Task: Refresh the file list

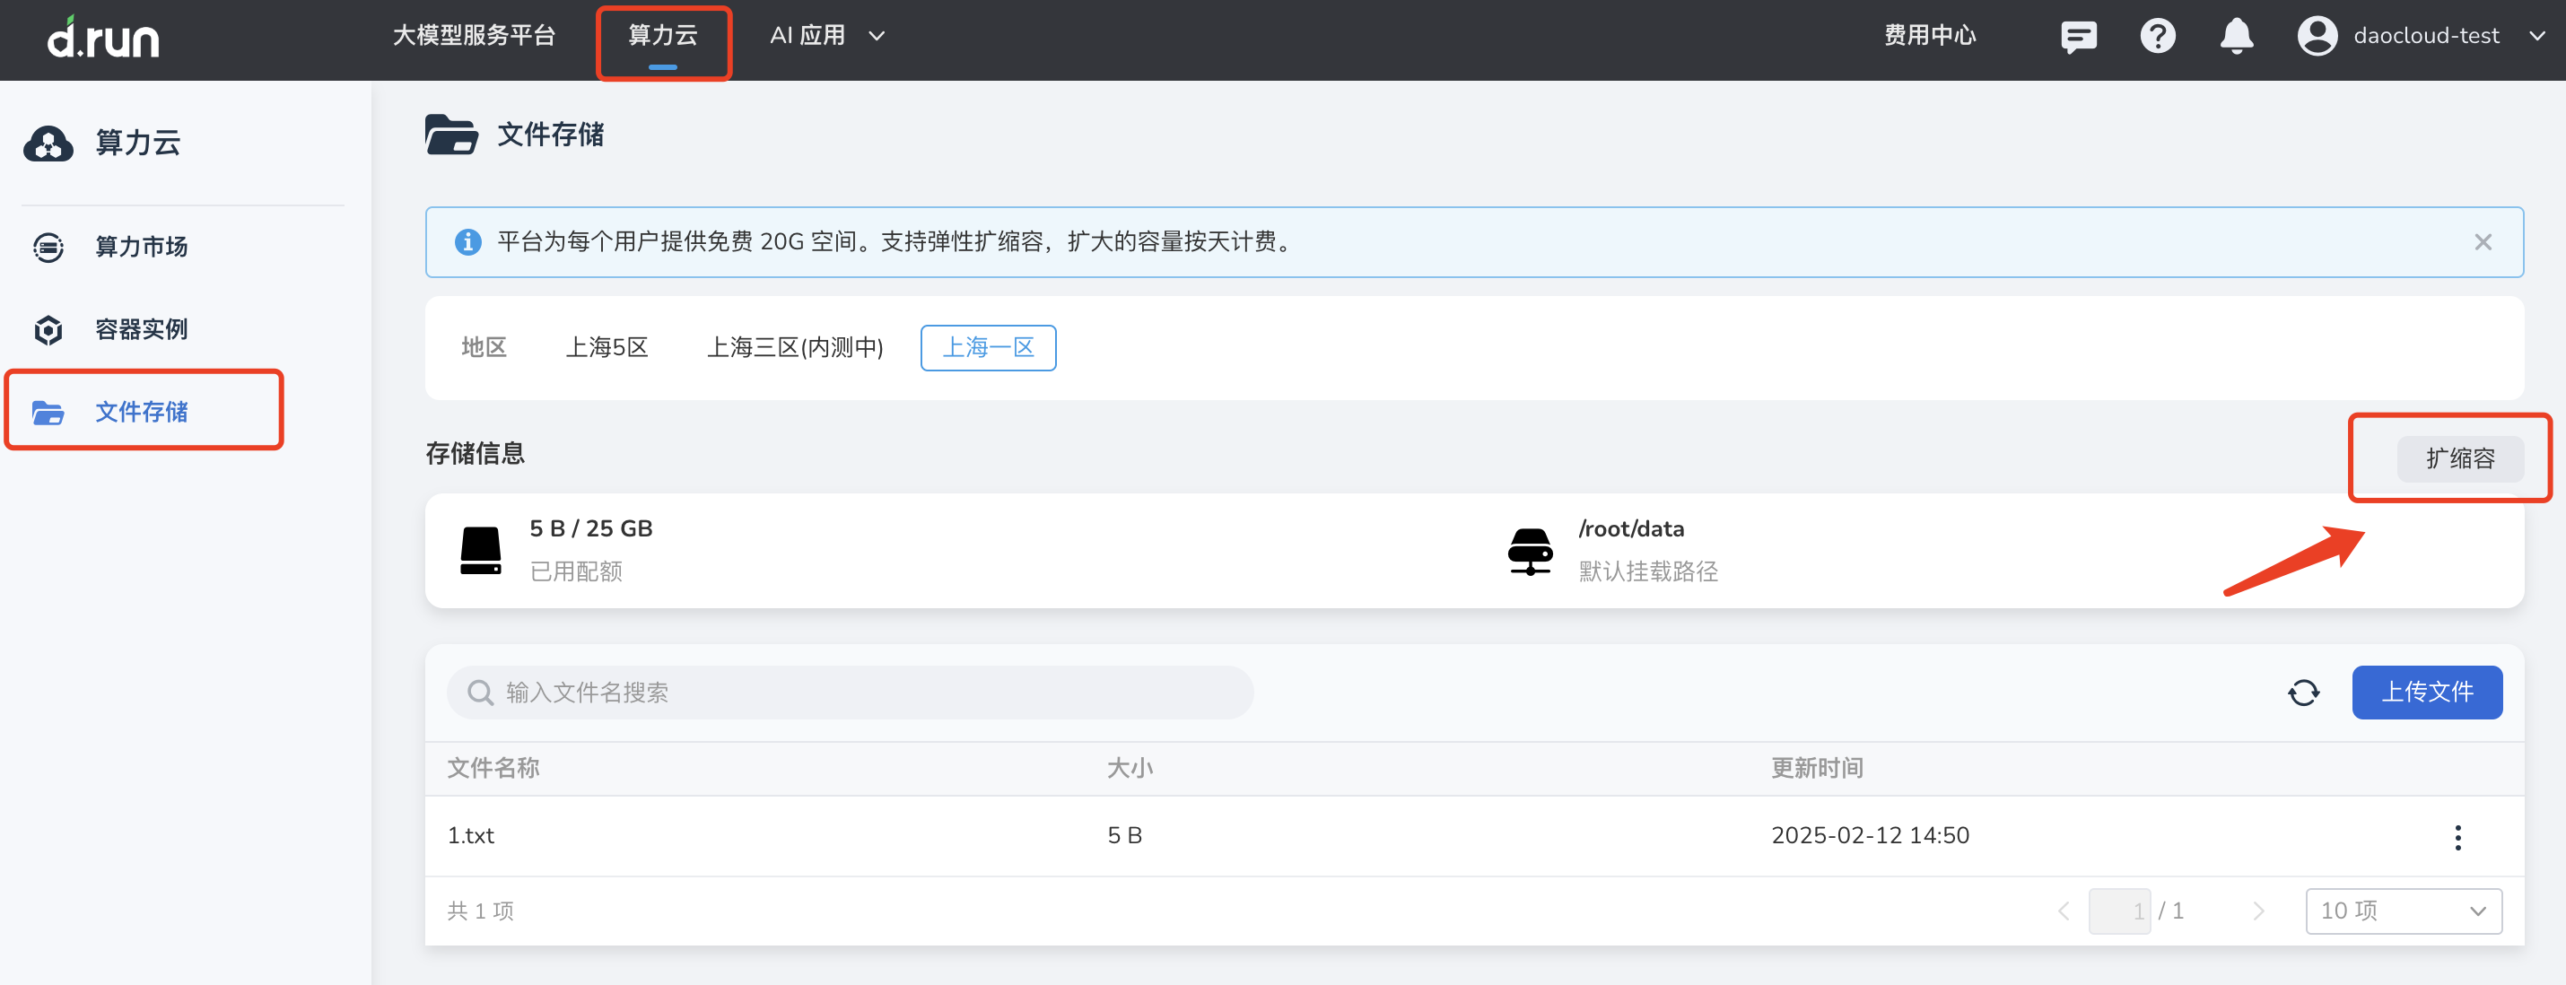Action: pyautogui.click(x=2303, y=693)
